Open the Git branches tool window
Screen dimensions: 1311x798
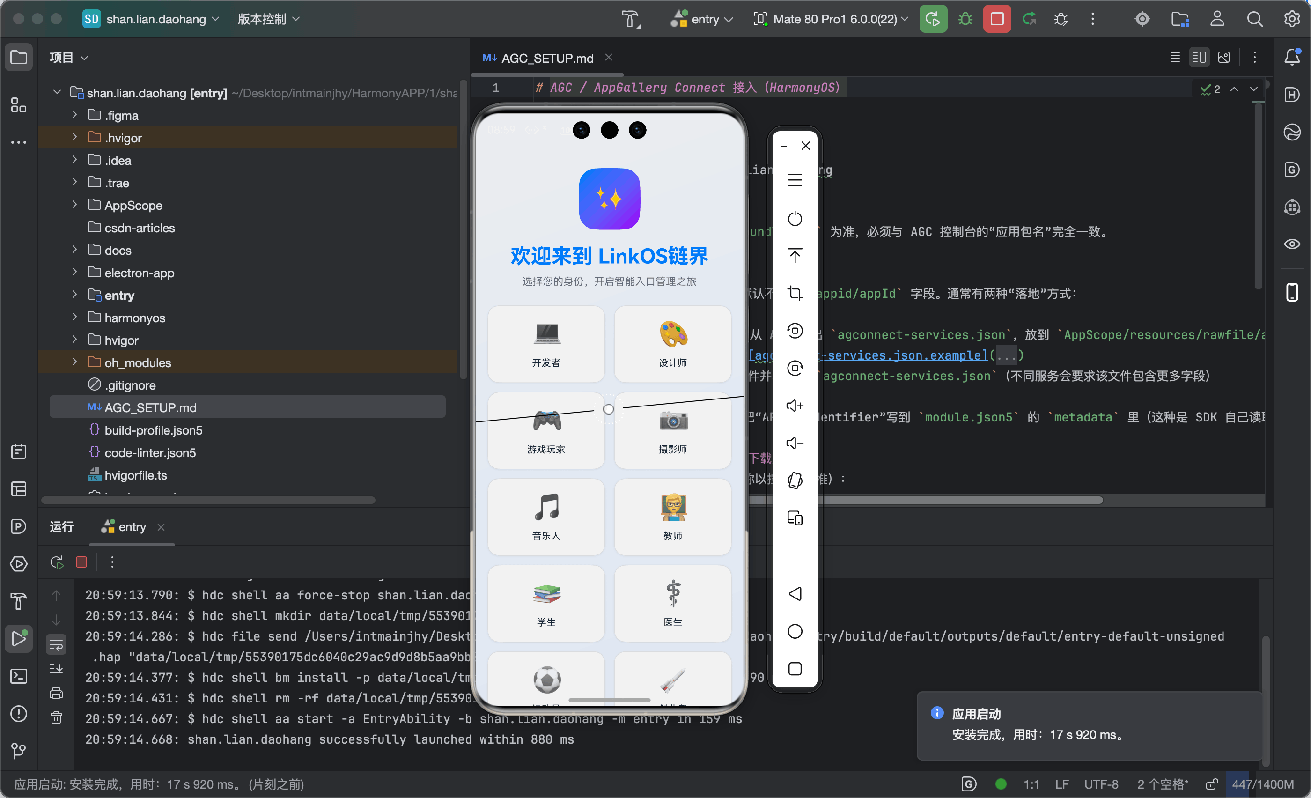pyautogui.click(x=19, y=751)
